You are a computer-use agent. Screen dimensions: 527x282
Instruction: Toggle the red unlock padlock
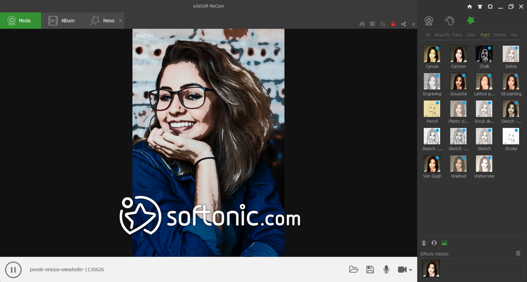[393, 24]
